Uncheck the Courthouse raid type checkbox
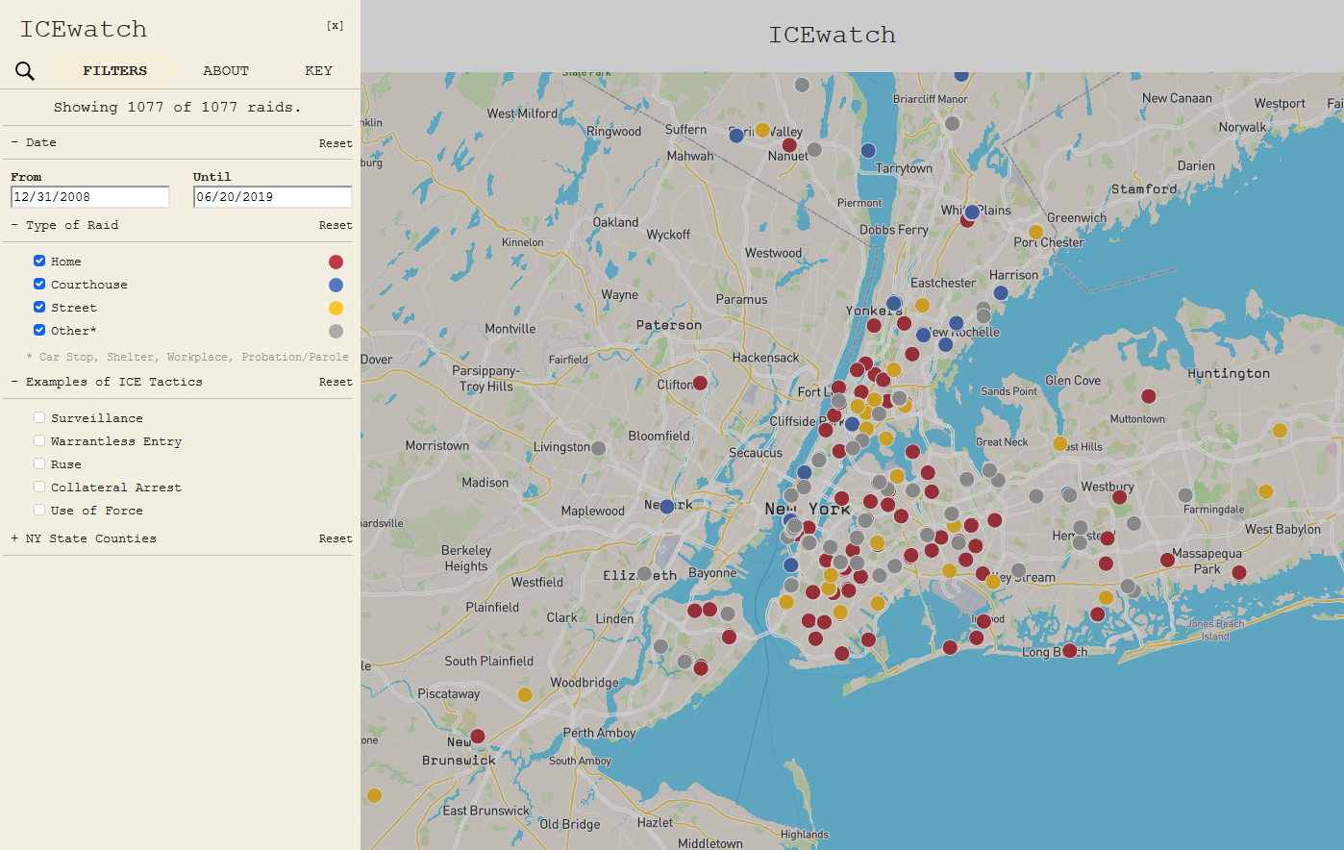This screenshot has width=1344, height=850. click(x=39, y=284)
